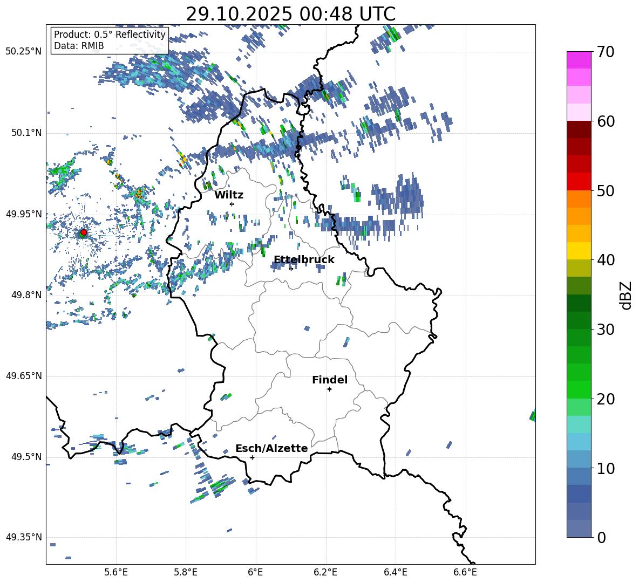Click the Esch/Alzette station cross marker
This screenshot has height=583, width=639.
coord(252,457)
